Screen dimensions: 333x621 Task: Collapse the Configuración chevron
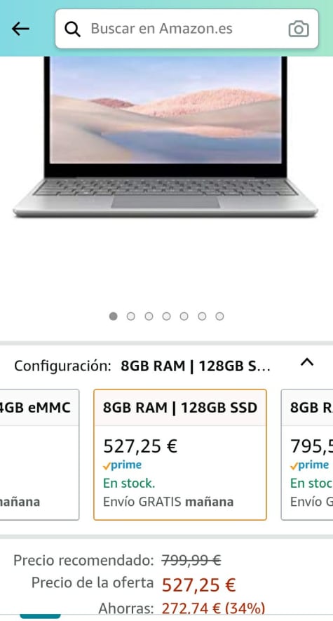(307, 362)
